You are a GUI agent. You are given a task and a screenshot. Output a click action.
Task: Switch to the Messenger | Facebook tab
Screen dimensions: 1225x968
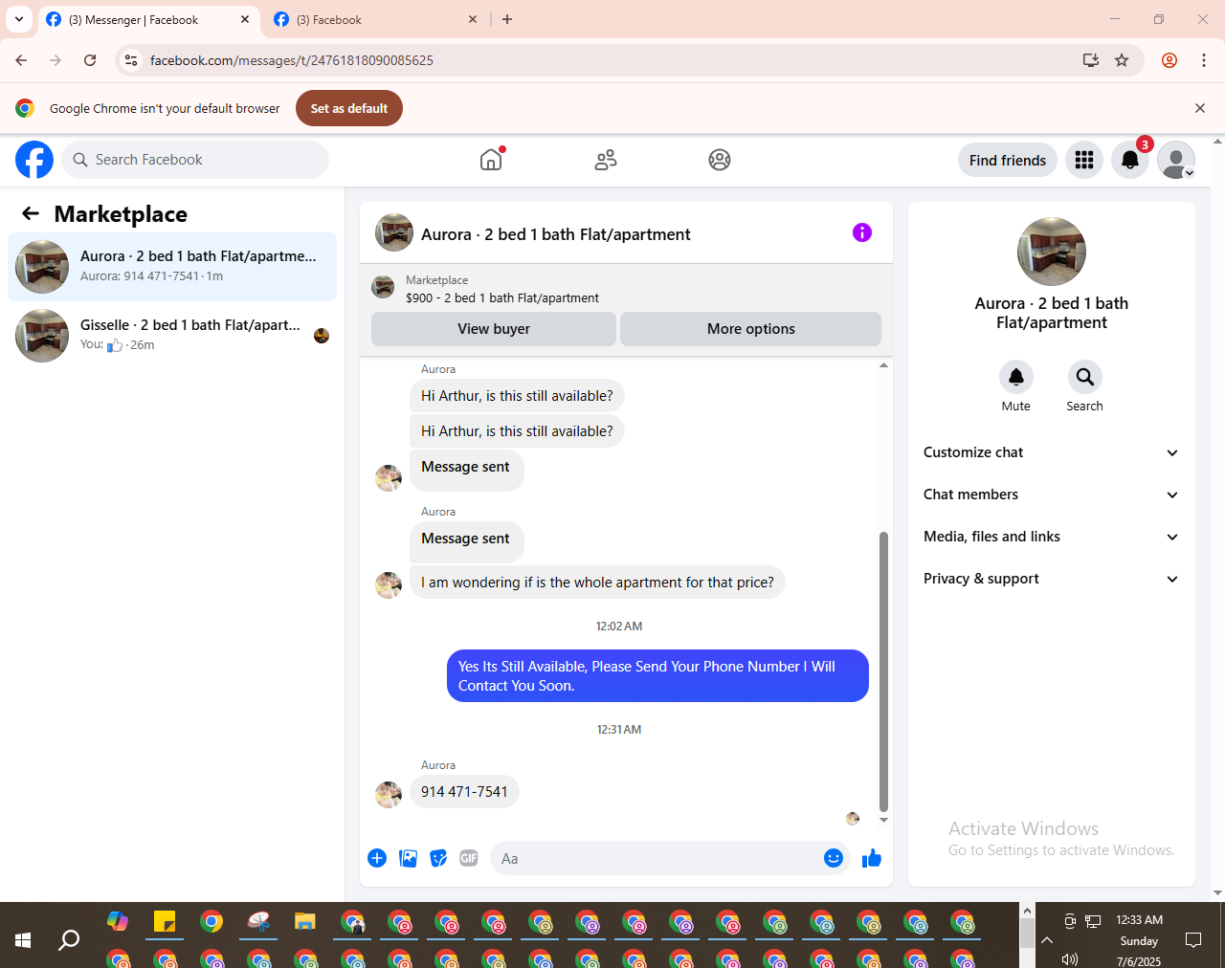click(148, 19)
